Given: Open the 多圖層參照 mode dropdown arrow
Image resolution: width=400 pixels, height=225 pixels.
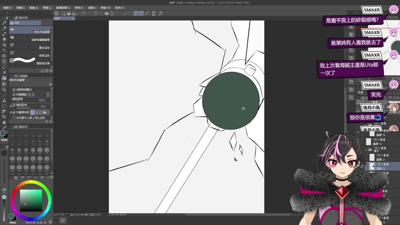Looking at the screenshot, I should coord(48,112).
